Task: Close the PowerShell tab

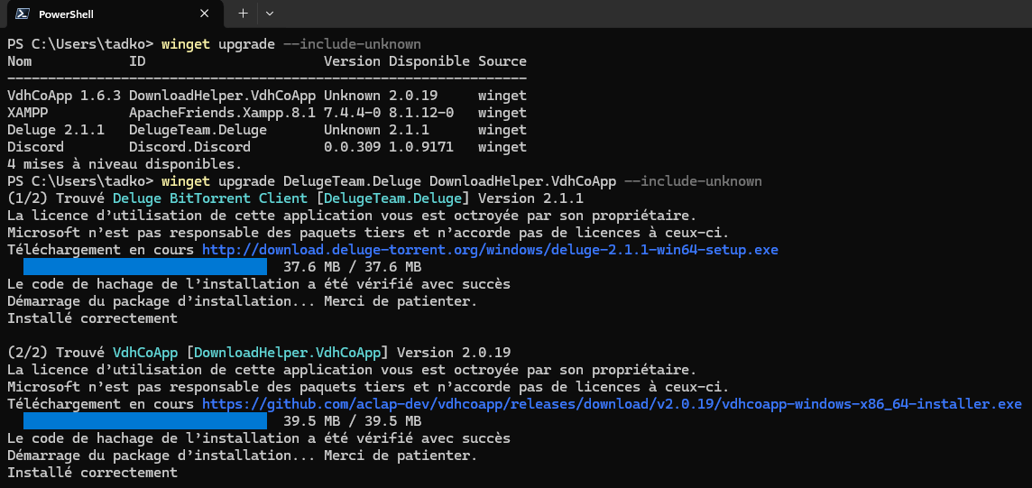Action: (205, 14)
